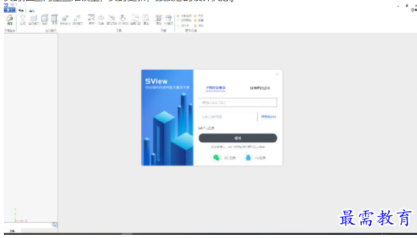Click the phone number input field
The image size is (417, 238).
[237, 103]
